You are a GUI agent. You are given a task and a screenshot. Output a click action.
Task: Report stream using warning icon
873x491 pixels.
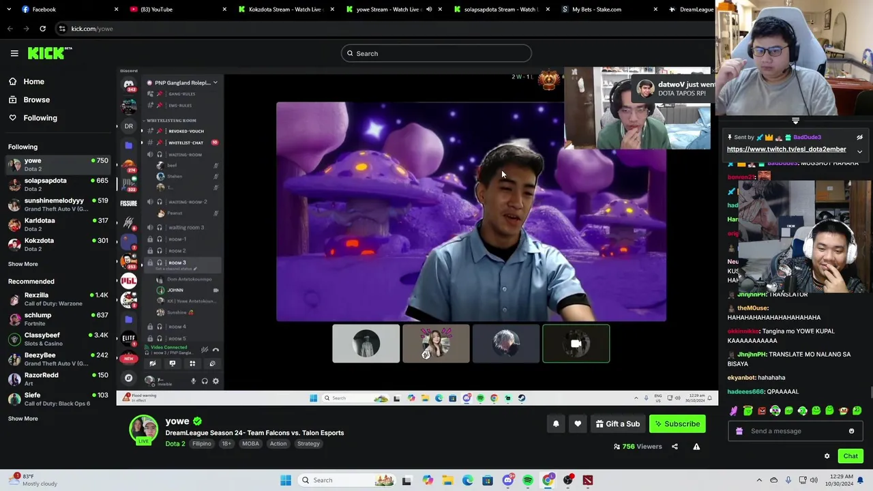(696, 447)
